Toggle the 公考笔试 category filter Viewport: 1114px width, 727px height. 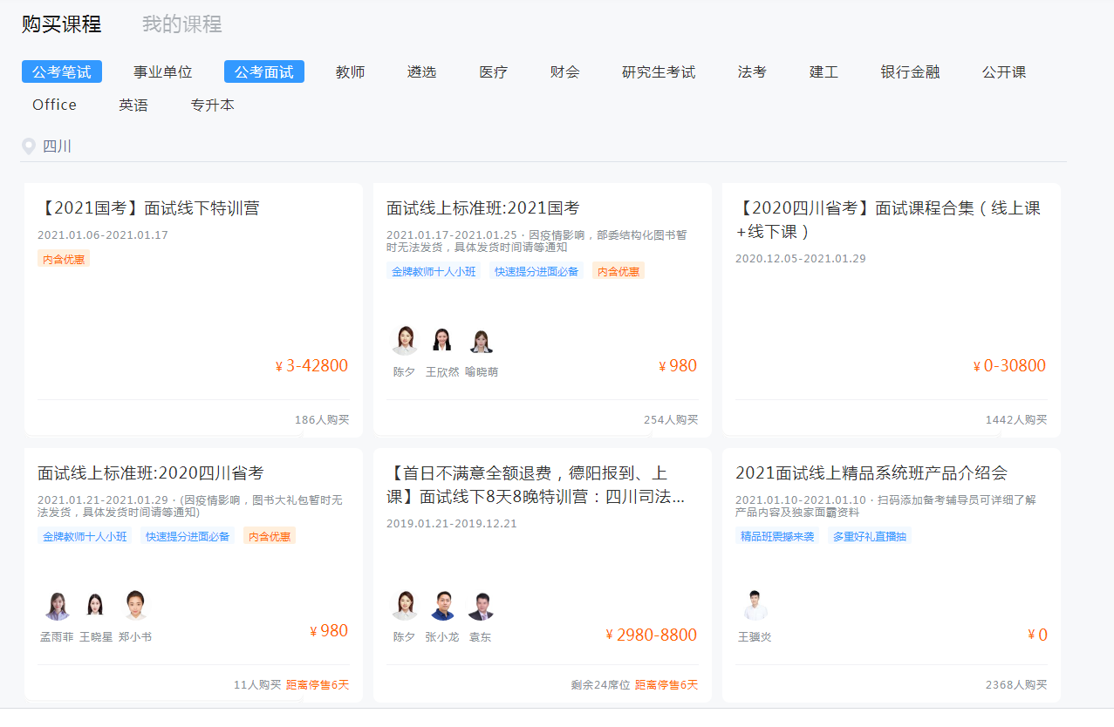pyautogui.click(x=62, y=72)
